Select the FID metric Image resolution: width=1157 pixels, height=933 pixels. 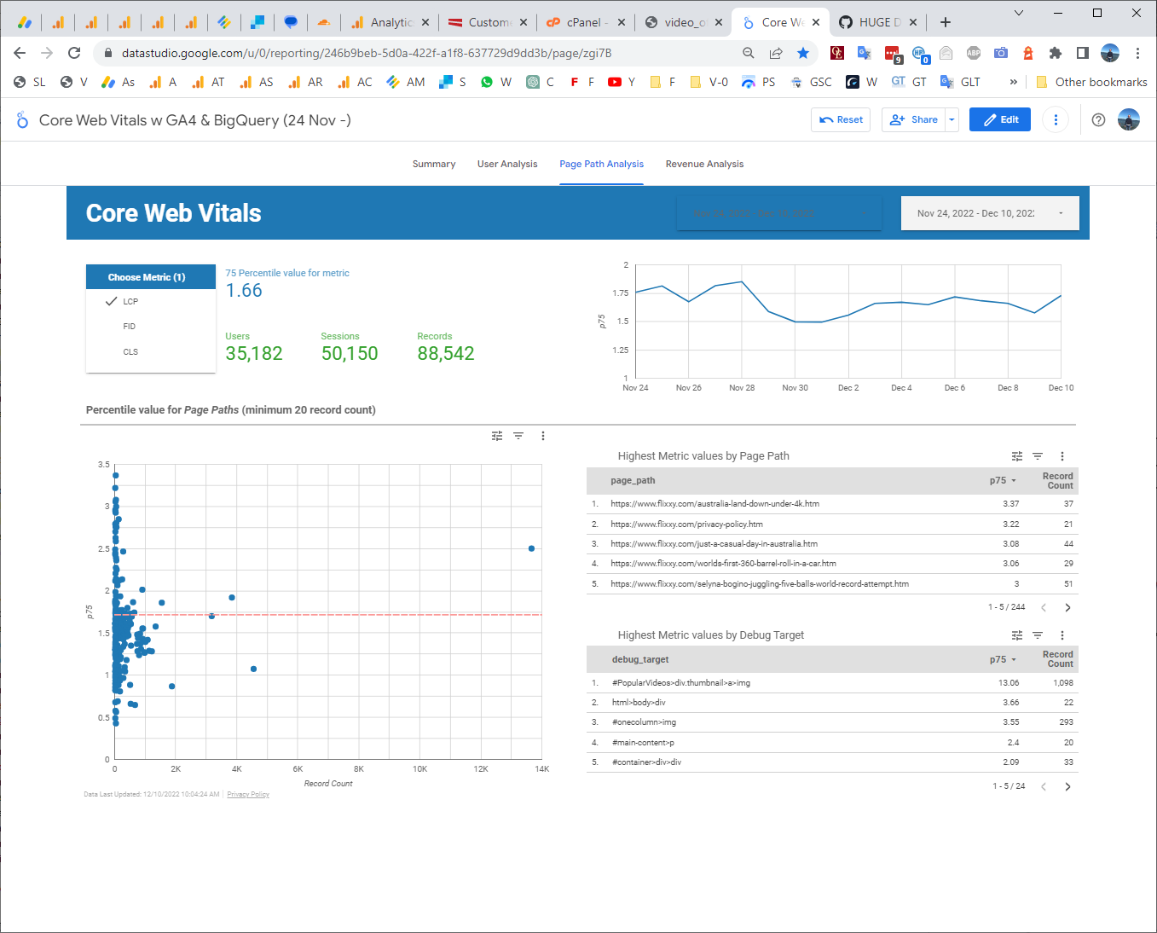click(129, 326)
